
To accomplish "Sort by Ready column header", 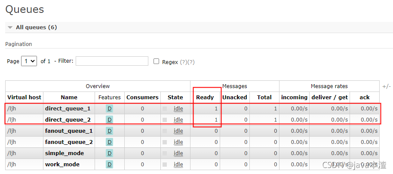I will pos(205,98).
